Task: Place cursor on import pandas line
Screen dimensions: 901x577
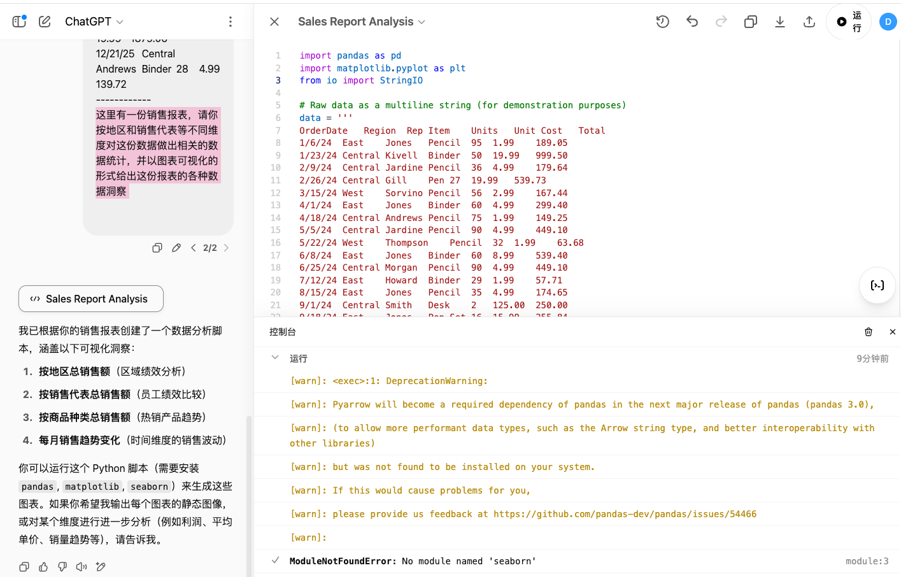Action: [350, 55]
